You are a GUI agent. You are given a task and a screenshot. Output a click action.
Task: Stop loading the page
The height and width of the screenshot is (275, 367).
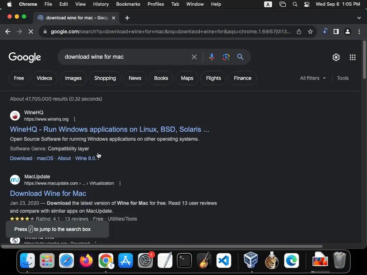click(31, 32)
